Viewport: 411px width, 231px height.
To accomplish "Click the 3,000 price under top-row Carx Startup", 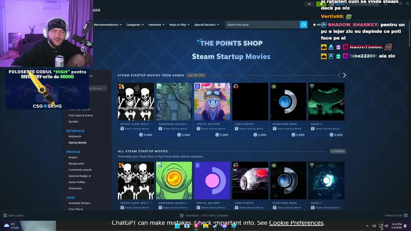I will [260, 135].
